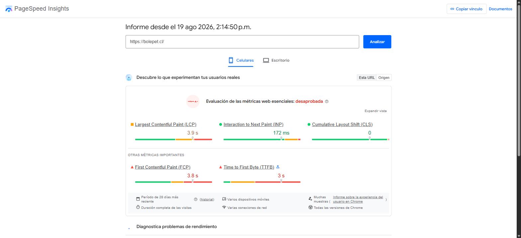This screenshot has height=238, width=521.
Task: Click the mobile phone icon in Celulares tab
Action: click(x=231, y=60)
